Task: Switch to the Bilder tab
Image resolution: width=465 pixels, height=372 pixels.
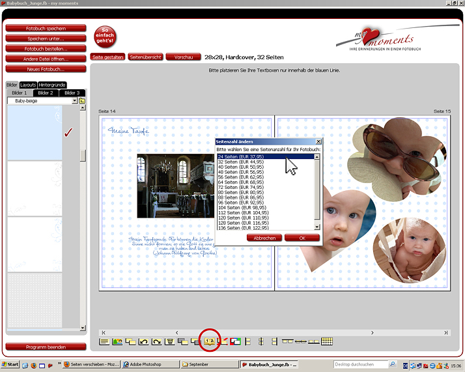Action: point(12,85)
